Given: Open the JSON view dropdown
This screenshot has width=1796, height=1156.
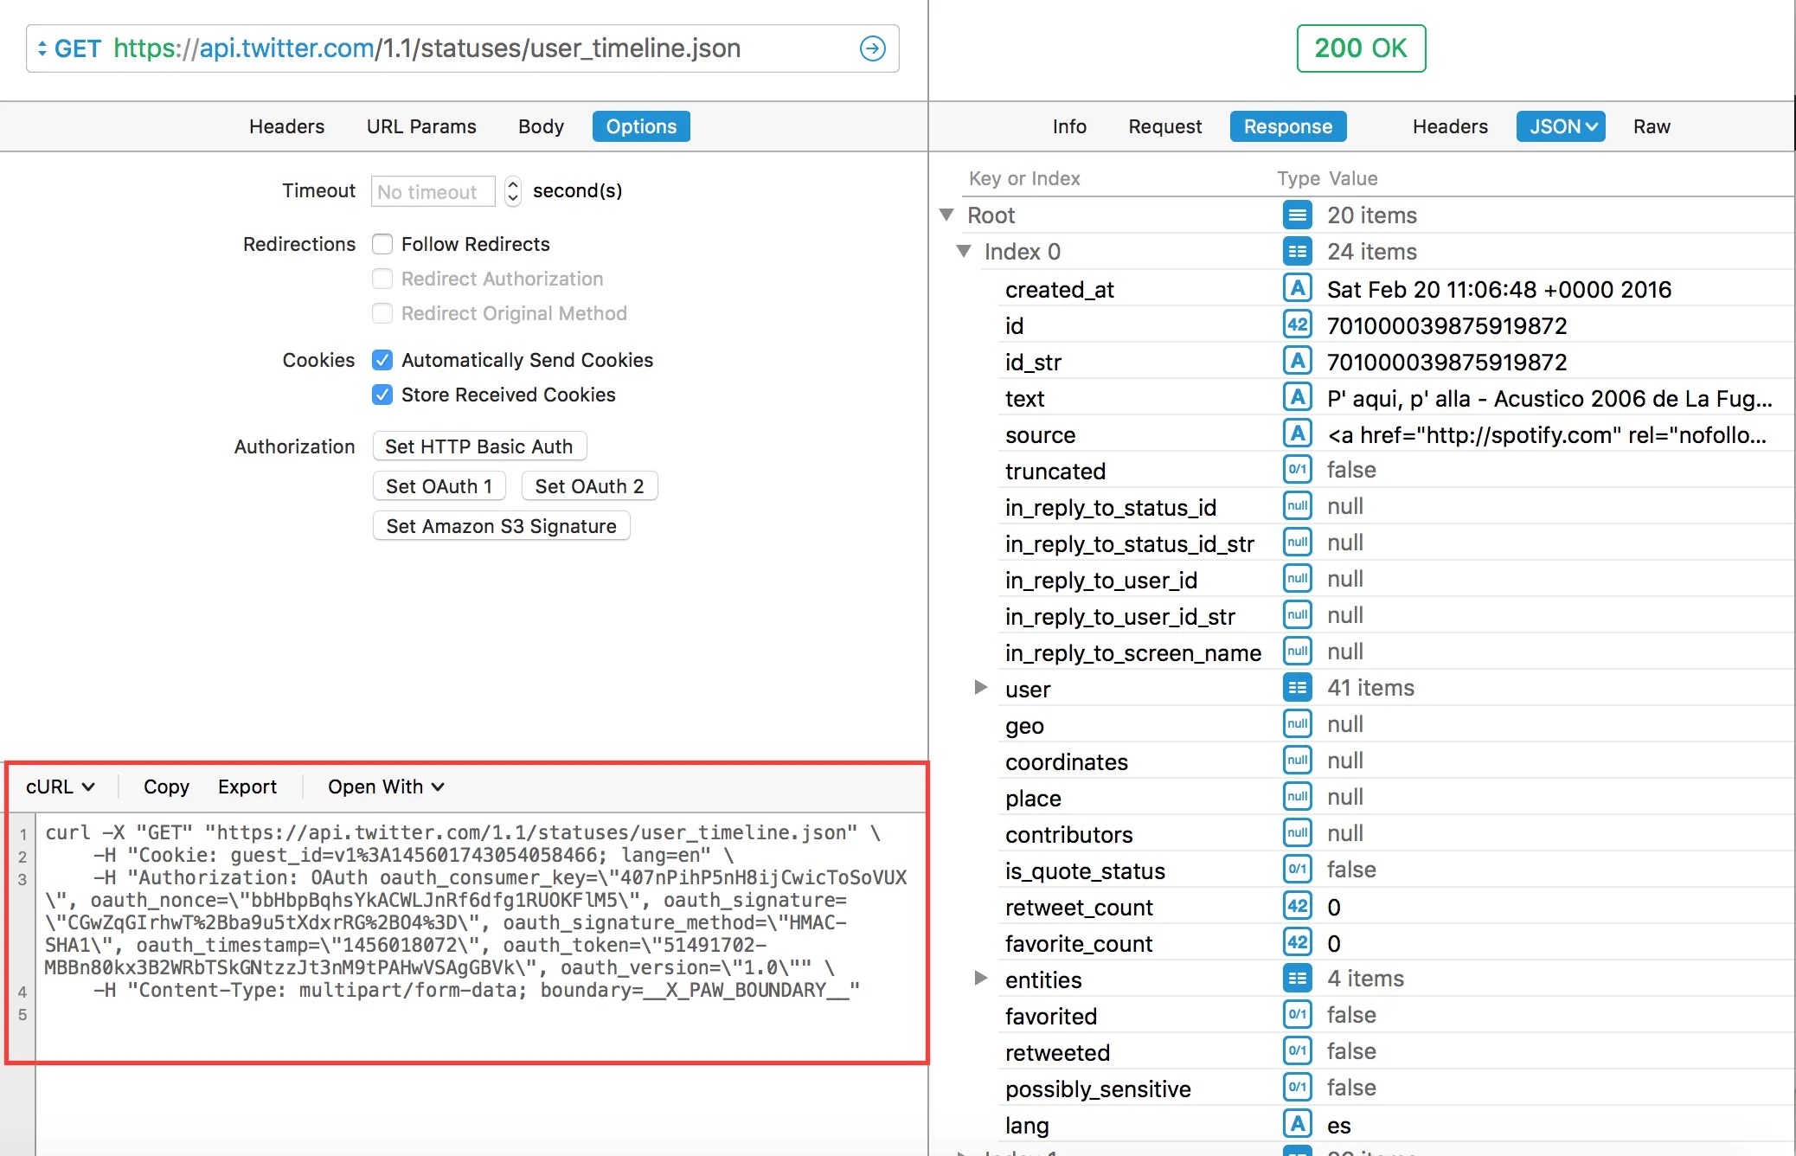Looking at the screenshot, I should (1561, 126).
